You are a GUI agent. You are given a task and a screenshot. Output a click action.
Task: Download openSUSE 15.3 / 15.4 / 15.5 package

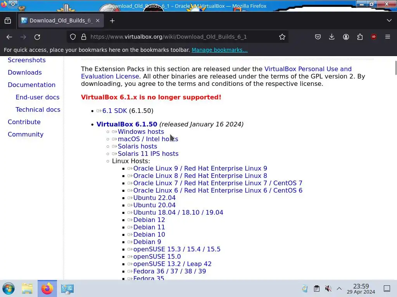pyautogui.click(x=177, y=249)
